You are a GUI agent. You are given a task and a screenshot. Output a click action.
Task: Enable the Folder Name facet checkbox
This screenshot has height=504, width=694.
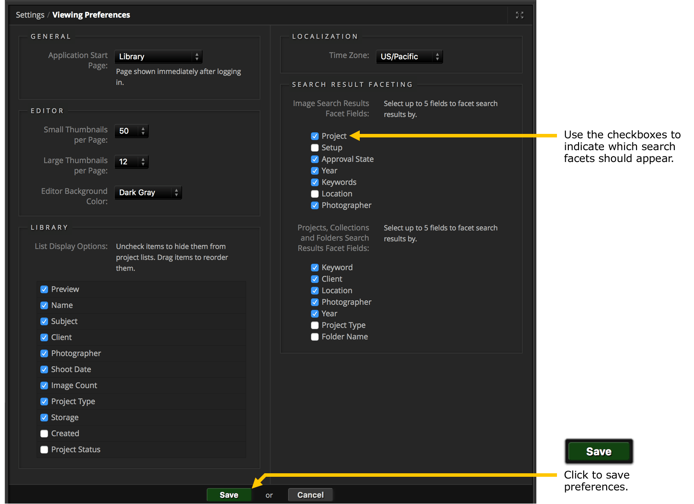[315, 337]
